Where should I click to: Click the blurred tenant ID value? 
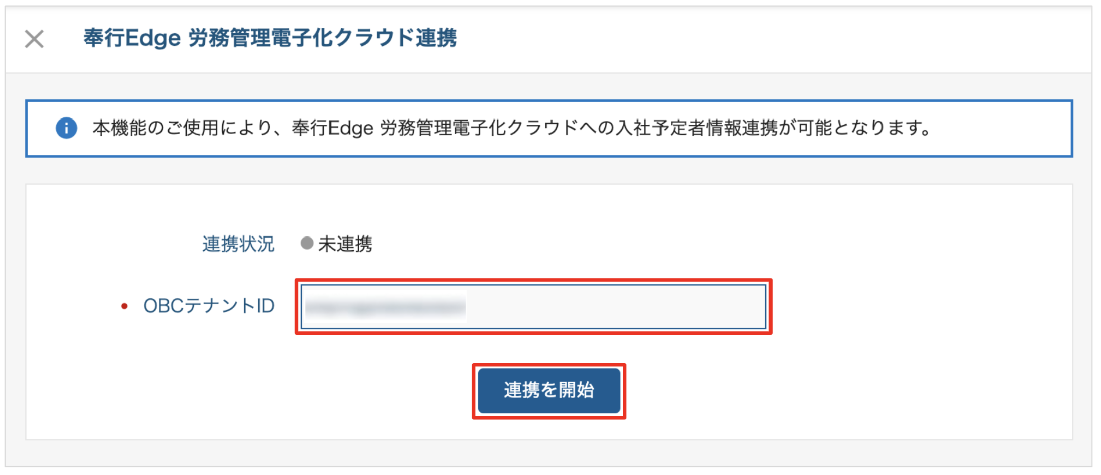(385, 307)
